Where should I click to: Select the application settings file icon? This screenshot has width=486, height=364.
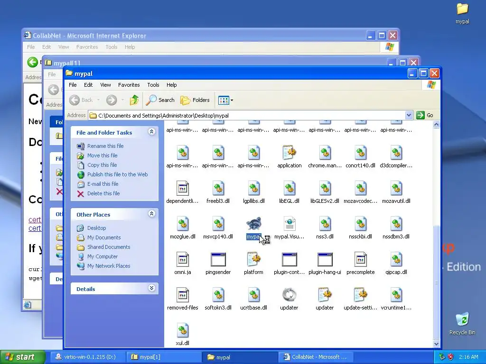289,153
